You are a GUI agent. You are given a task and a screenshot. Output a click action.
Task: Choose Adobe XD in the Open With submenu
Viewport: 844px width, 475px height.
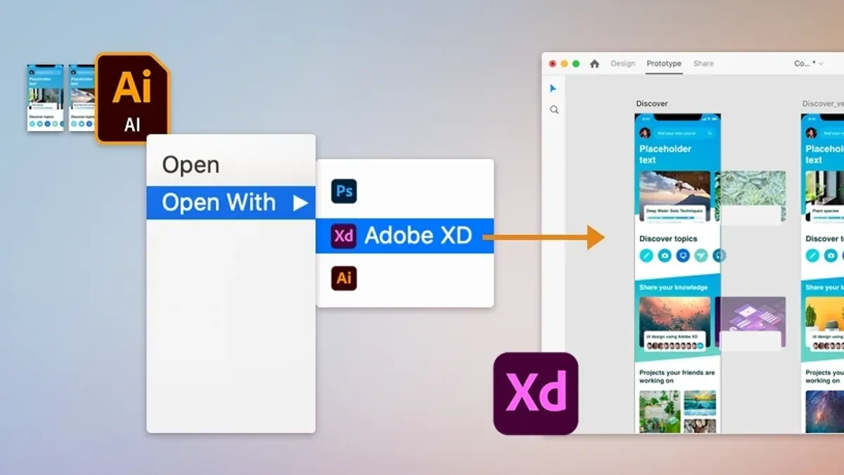tap(404, 236)
